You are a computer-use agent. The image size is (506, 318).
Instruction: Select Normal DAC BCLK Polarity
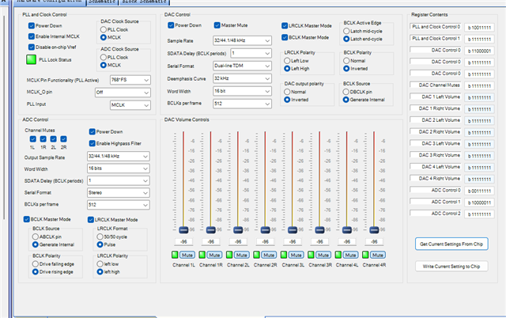click(346, 61)
